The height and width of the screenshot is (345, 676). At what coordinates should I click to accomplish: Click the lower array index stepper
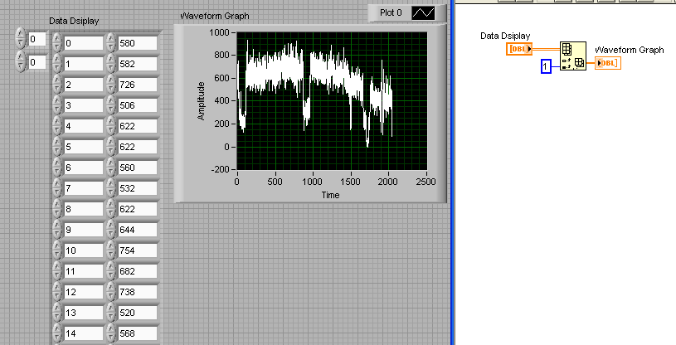(21, 61)
